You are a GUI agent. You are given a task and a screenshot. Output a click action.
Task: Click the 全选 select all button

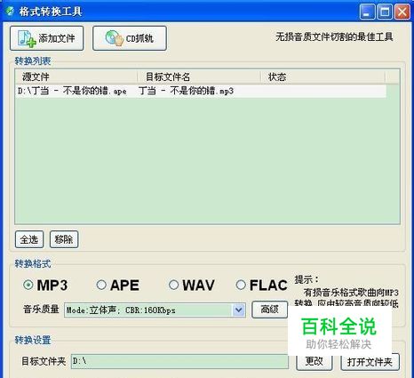(29, 239)
